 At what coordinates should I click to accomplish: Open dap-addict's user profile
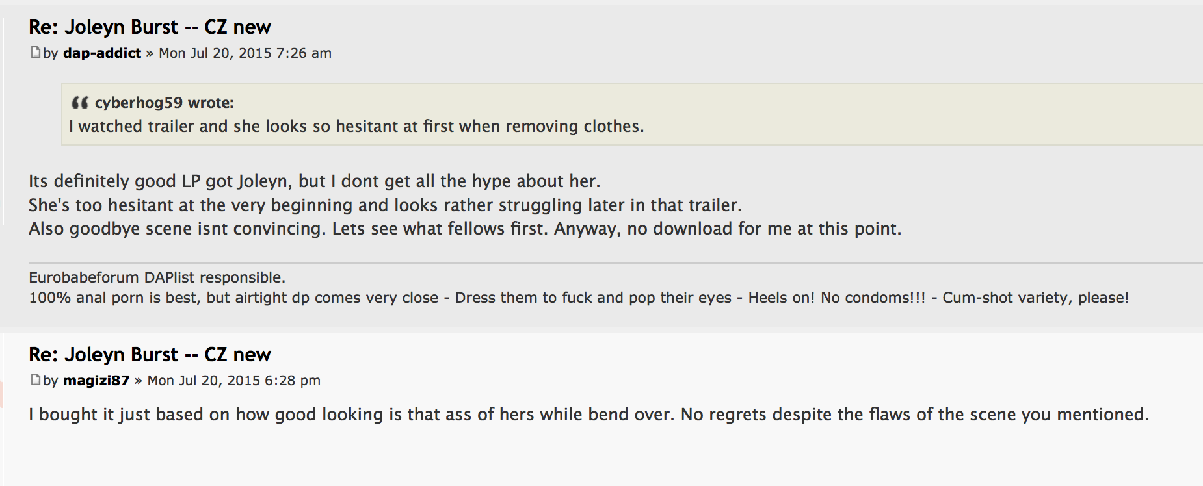click(102, 53)
